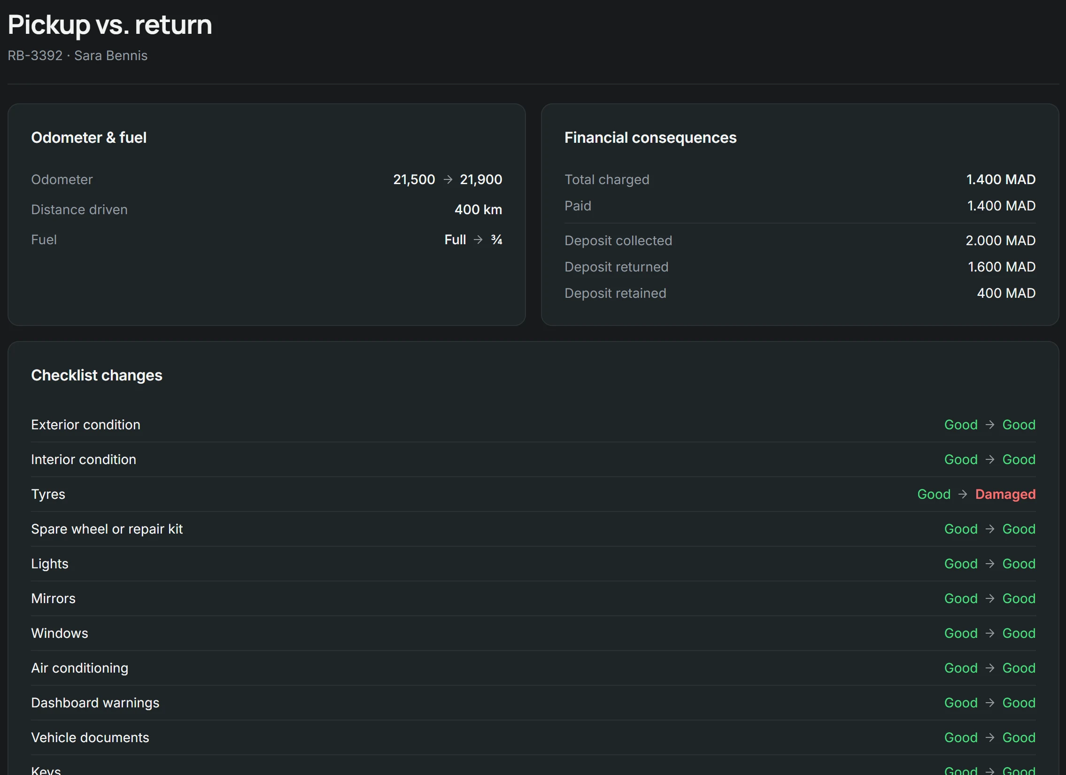Click the 'Mirrors' checklist row label
This screenshot has height=775, width=1066.
pyautogui.click(x=53, y=599)
